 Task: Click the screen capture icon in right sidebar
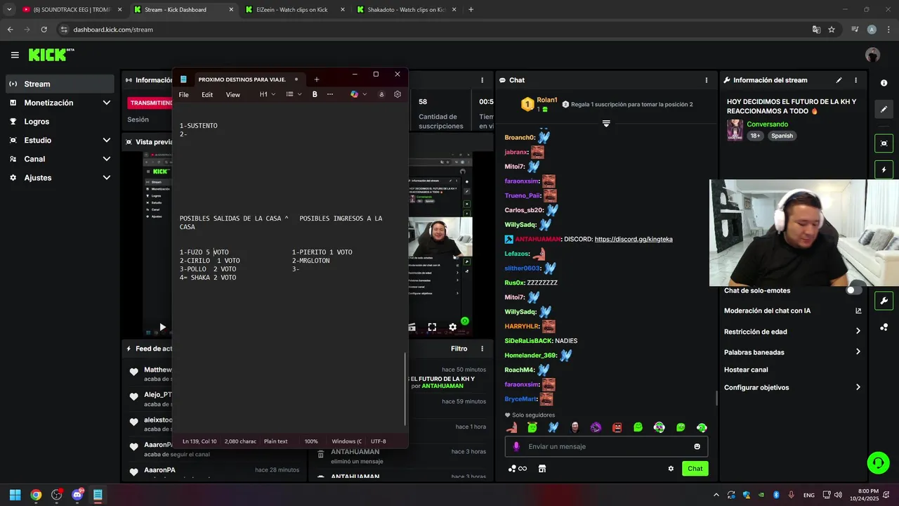(884, 143)
